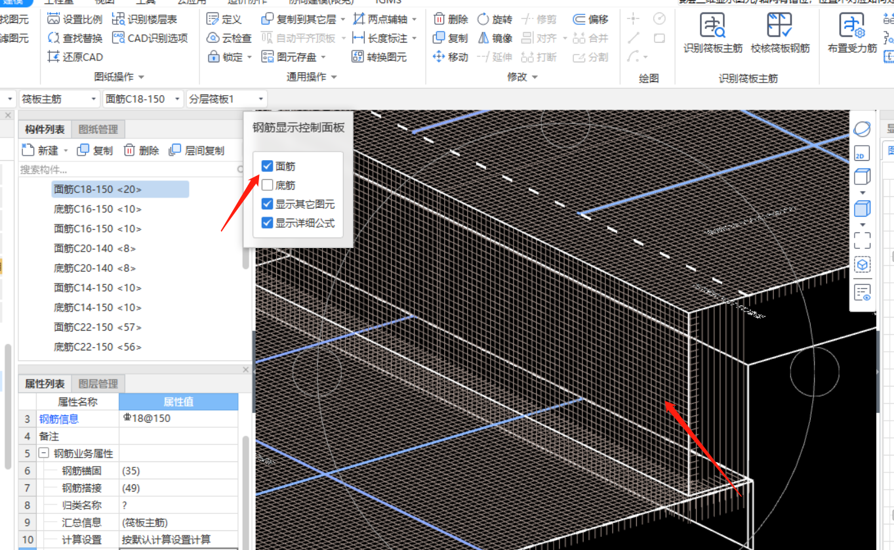Open the 锁定 dropdown arrow
This screenshot has width=894, height=550.
coord(250,58)
